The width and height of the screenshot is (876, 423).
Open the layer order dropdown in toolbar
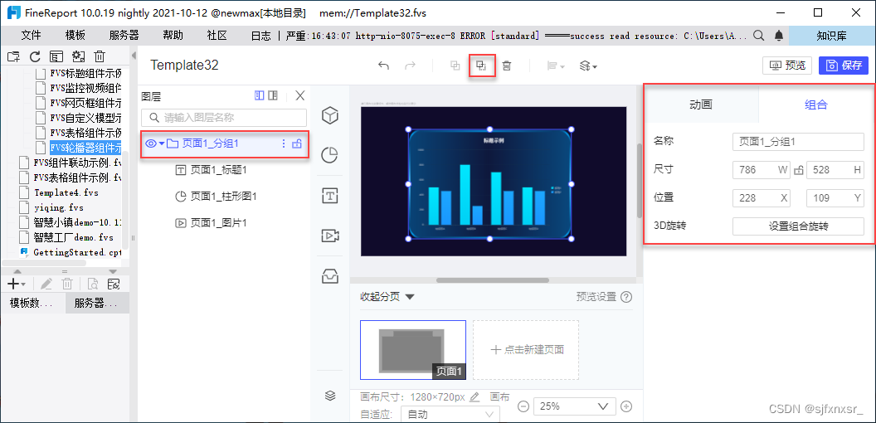(588, 66)
